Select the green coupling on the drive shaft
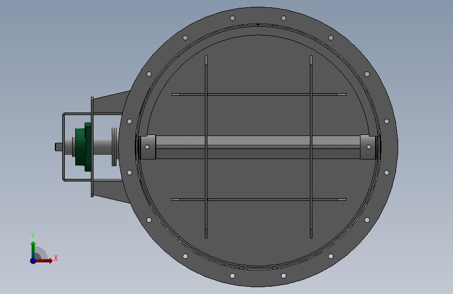Viewport: 453px width, 294px height. 83,146
